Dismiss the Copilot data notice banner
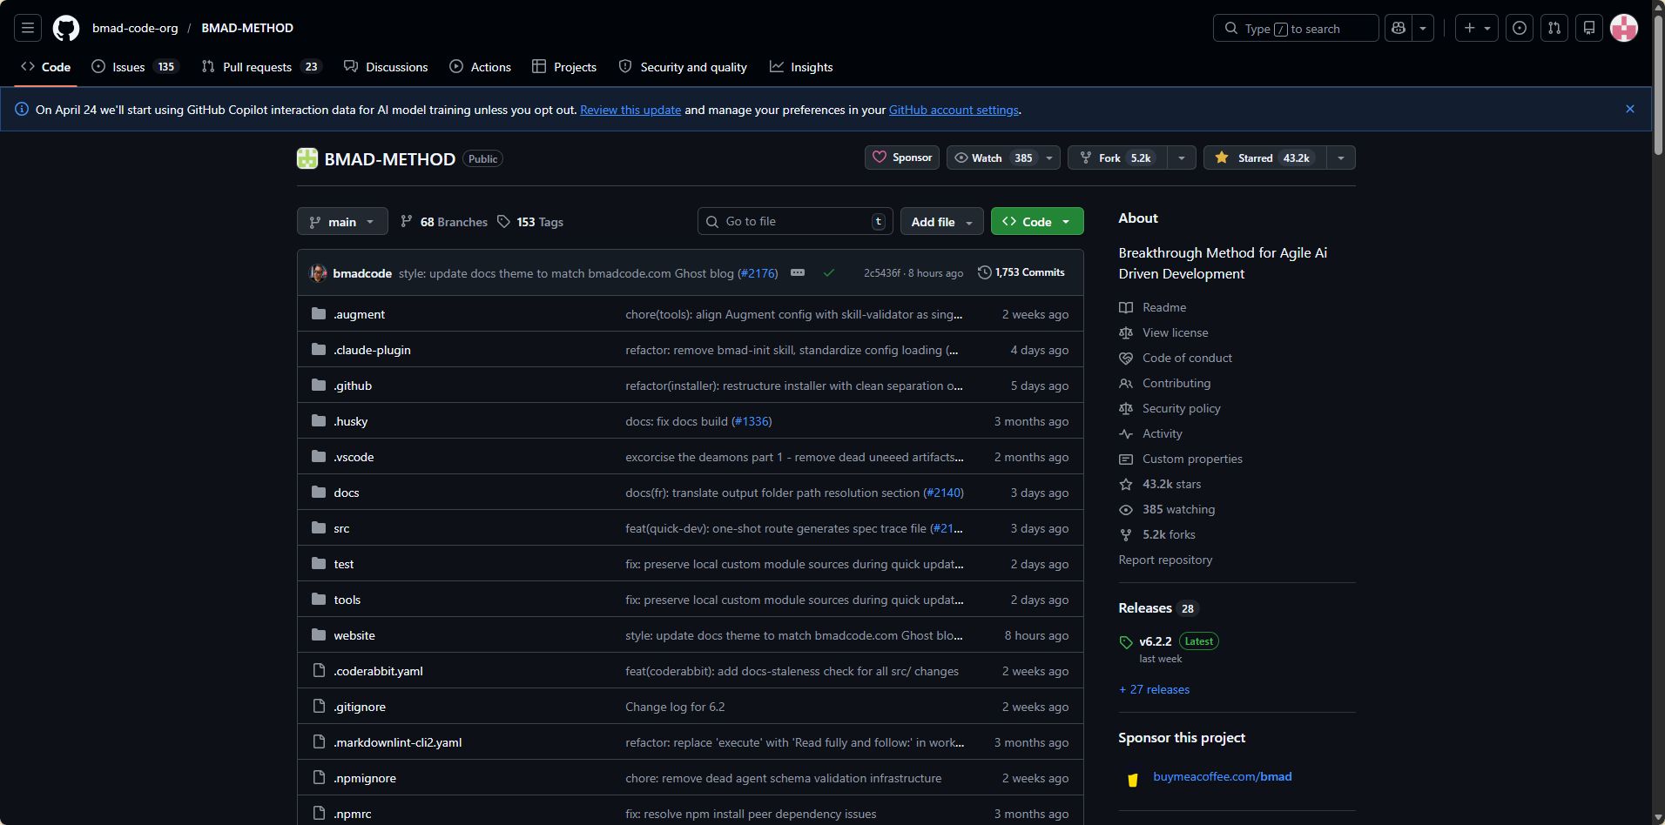This screenshot has width=1665, height=825. (x=1630, y=110)
